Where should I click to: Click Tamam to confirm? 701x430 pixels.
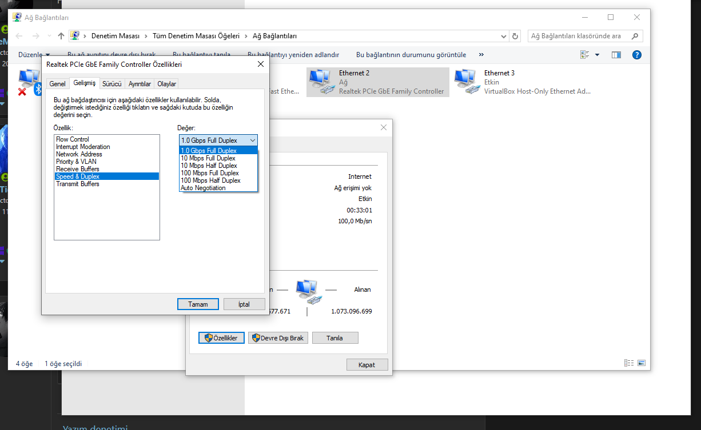coord(198,304)
